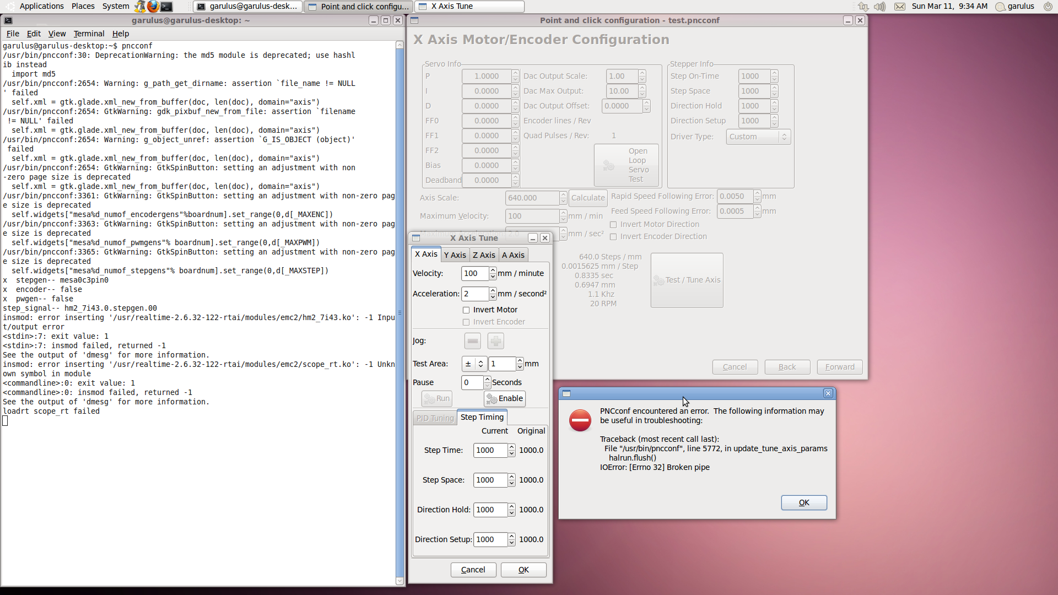This screenshot has height=595, width=1058.
Task: Select the Z Axis tab
Action: [x=484, y=255]
